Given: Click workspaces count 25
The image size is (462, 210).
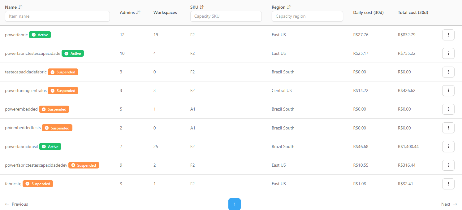Looking at the screenshot, I should (156, 147).
